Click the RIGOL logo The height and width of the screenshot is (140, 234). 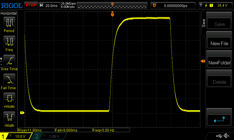(x=12, y=6)
